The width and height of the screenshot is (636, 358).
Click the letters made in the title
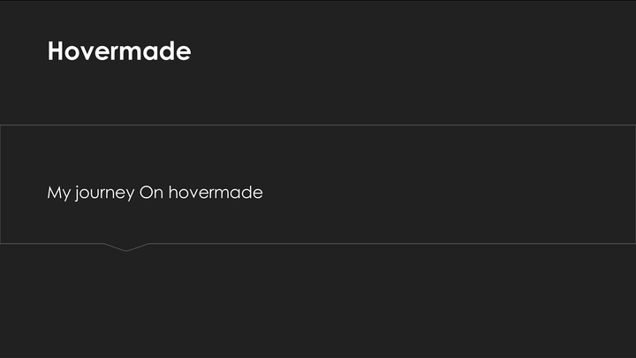pos(156,51)
